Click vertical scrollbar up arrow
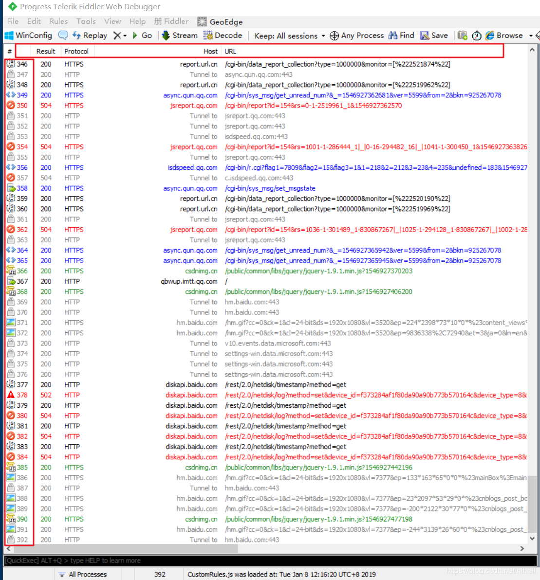This screenshot has width=540, height=580. [x=532, y=50]
